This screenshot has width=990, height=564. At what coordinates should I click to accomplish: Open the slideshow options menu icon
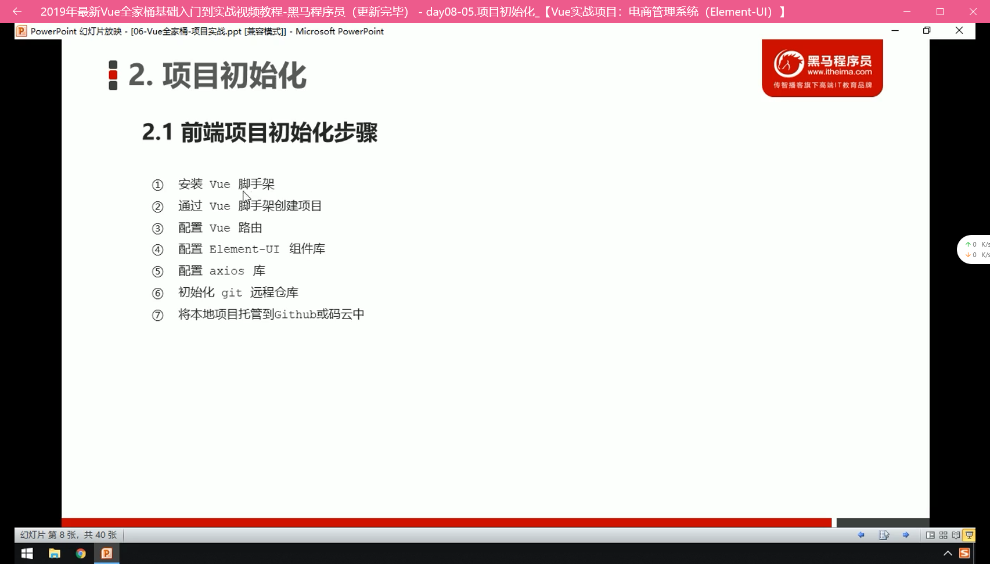[884, 535]
